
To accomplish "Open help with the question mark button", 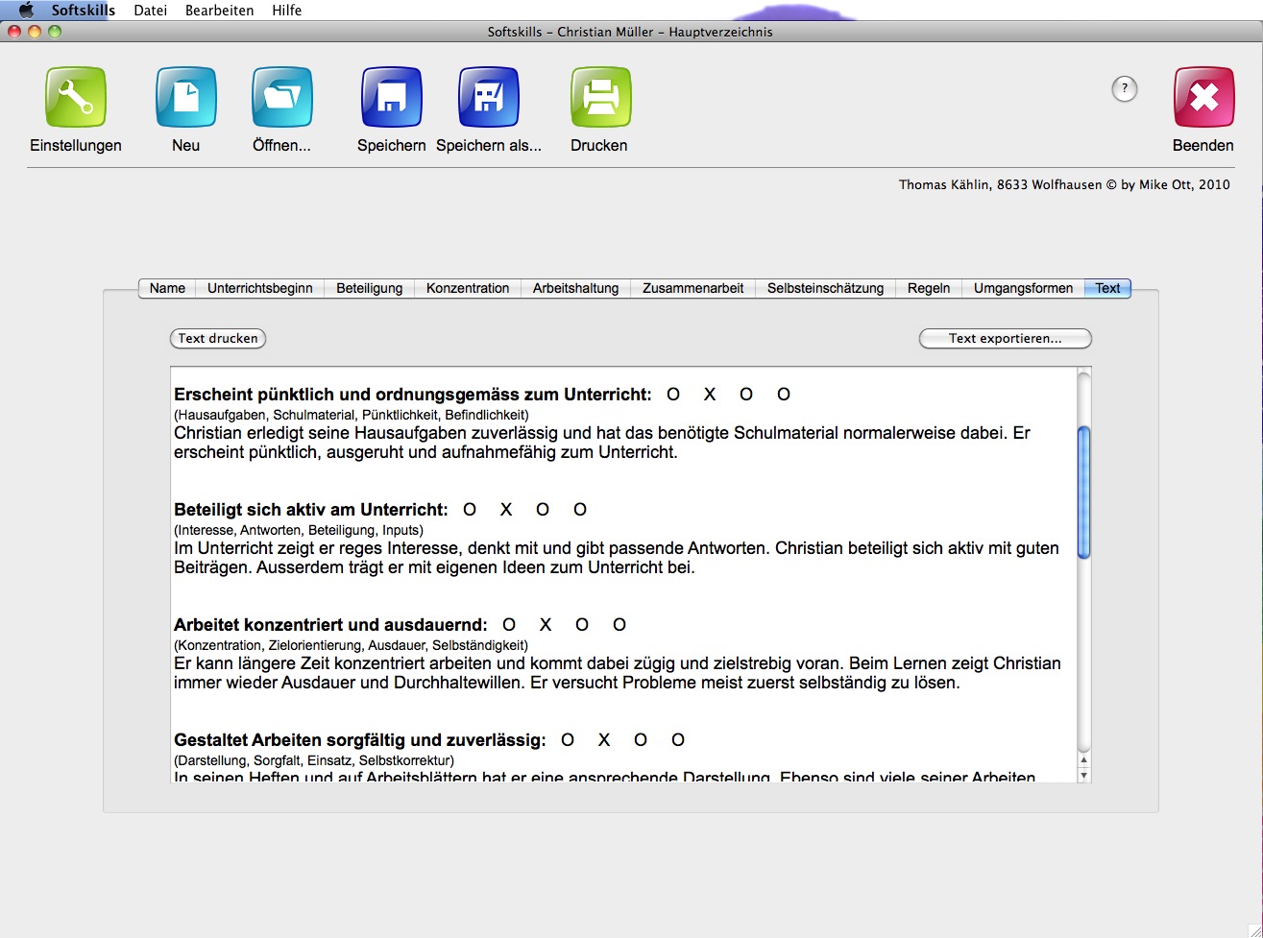I will pyautogui.click(x=1125, y=89).
